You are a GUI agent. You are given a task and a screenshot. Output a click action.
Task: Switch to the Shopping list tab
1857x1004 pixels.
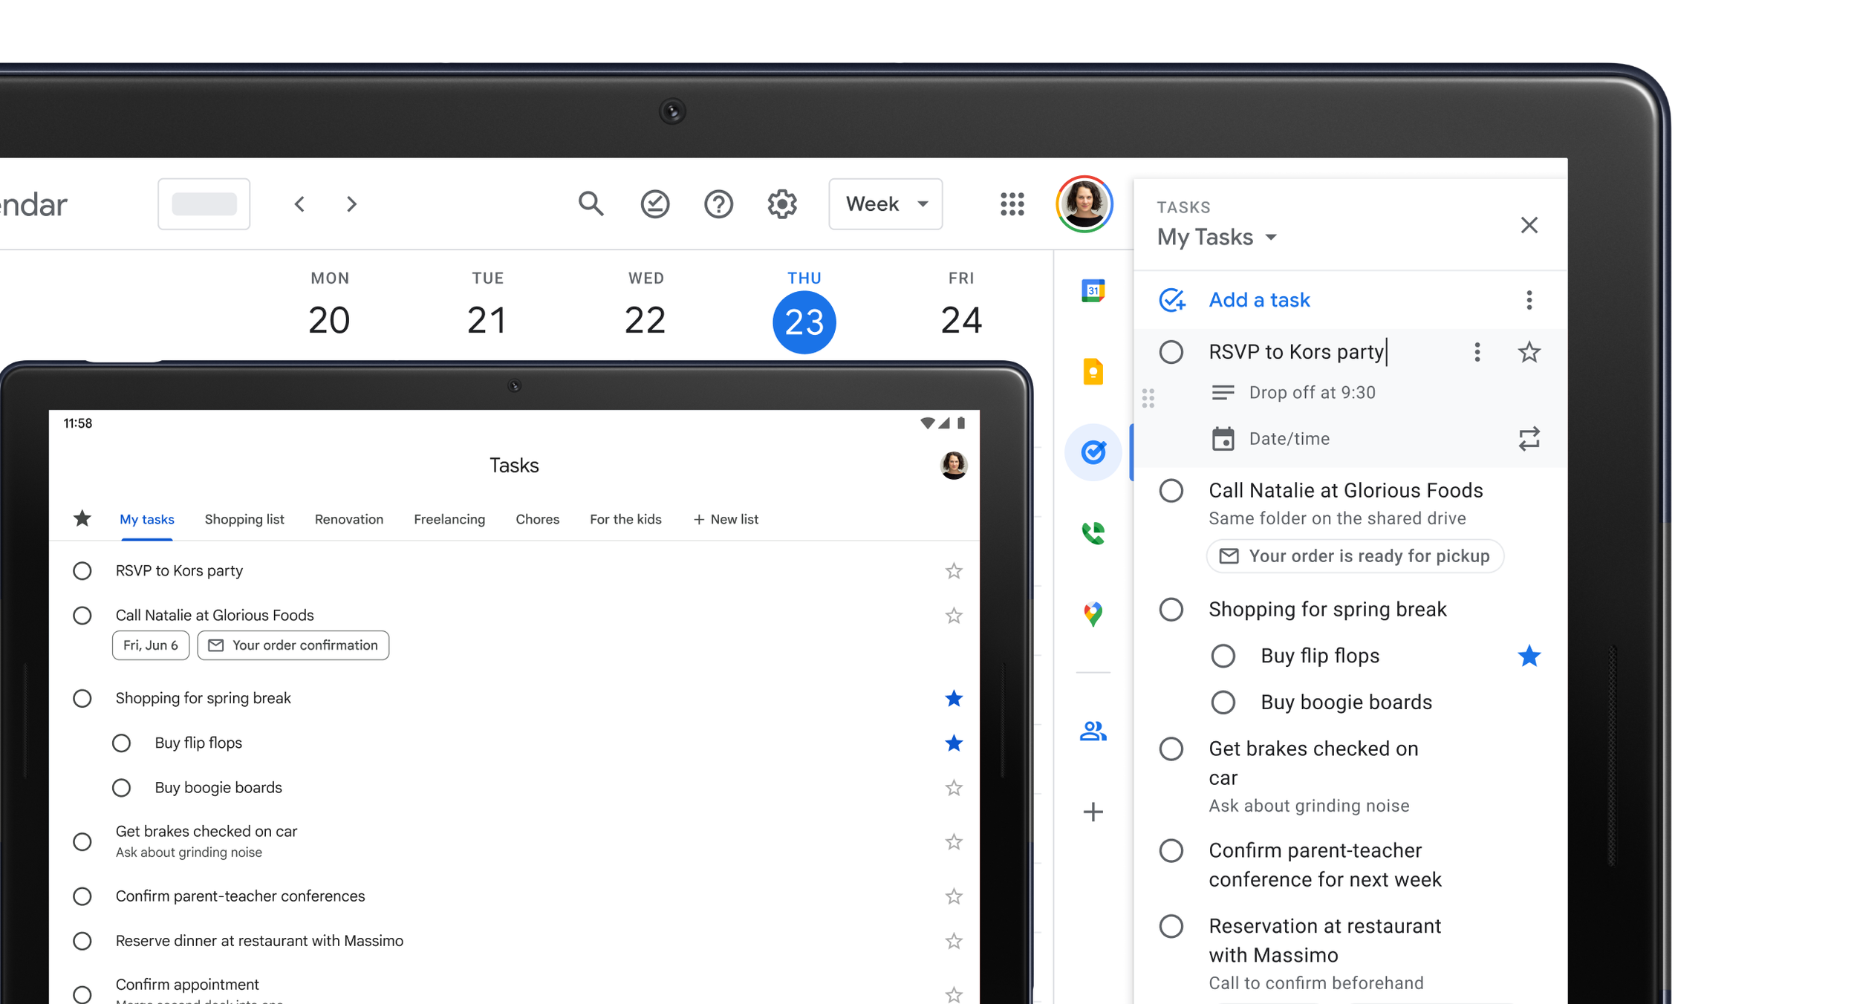tap(244, 520)
